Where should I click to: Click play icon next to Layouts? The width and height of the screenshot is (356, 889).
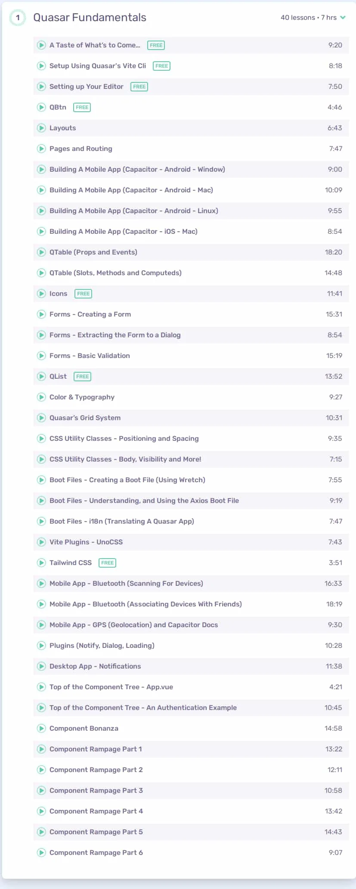(x=41, y=128)
